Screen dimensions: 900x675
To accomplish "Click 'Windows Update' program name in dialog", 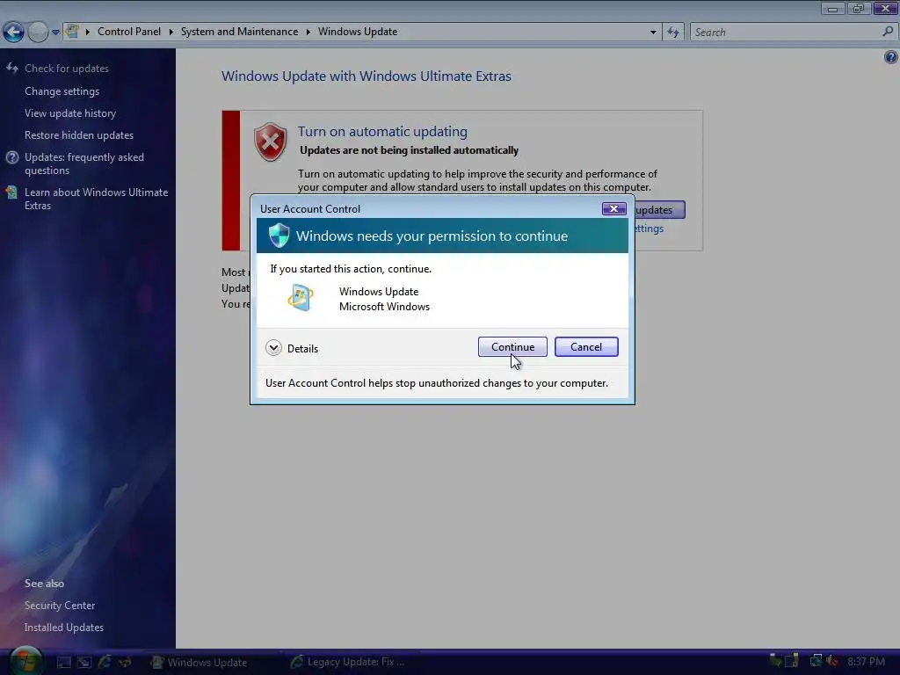I will 379,292.
